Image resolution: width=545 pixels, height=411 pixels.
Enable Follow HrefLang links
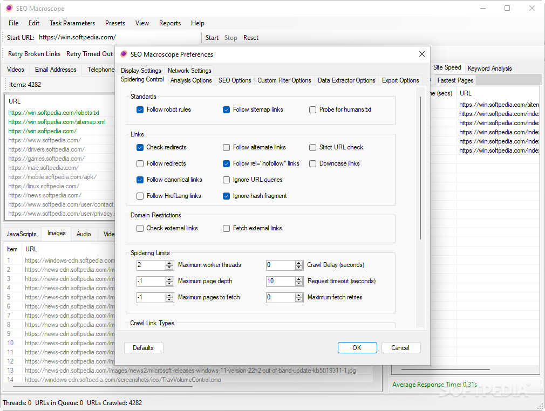pyautogui.click(x=140, y=196)
